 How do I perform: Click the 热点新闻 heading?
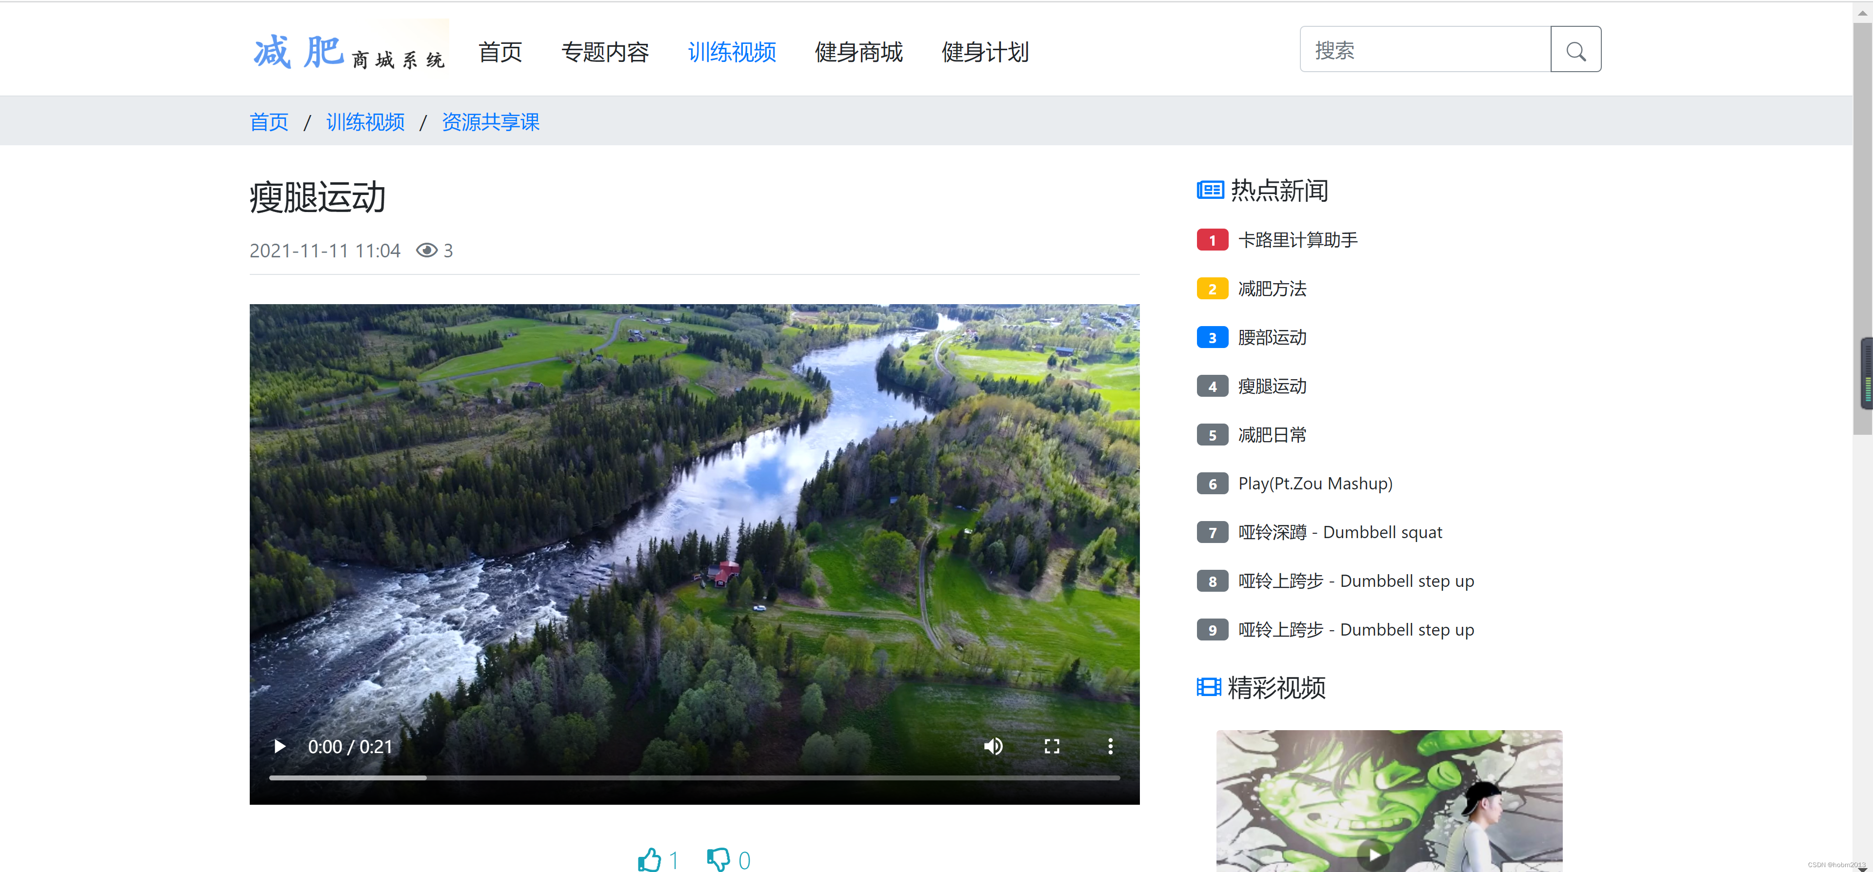[x=1280, y=191]
